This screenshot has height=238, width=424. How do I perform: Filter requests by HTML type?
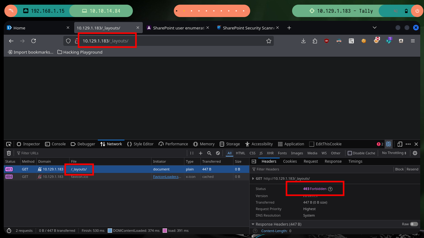coord(241,153)
